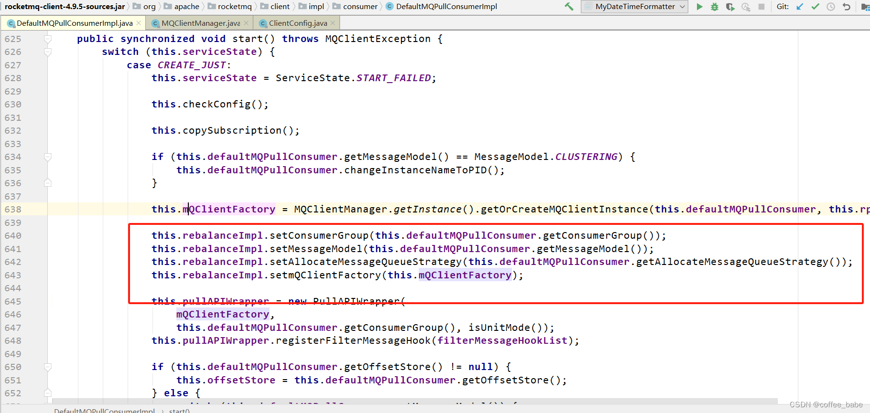Click the consumer folder breadcrumb

(x=355, y=7)
